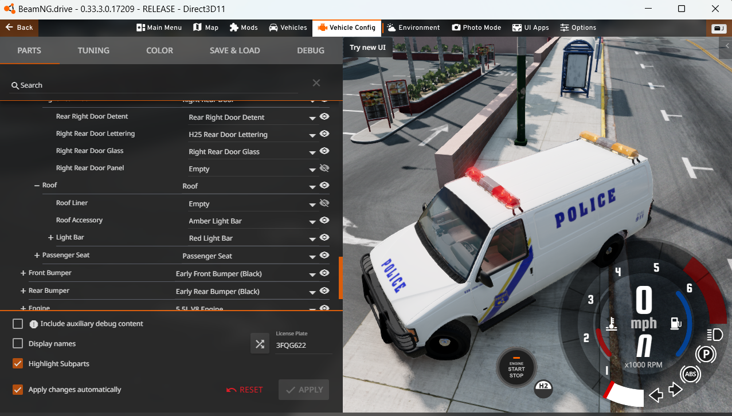Click the search magnifier icon
Viewport: 732px width, 416px height.
pyautogui.click(x=15, y=85)
